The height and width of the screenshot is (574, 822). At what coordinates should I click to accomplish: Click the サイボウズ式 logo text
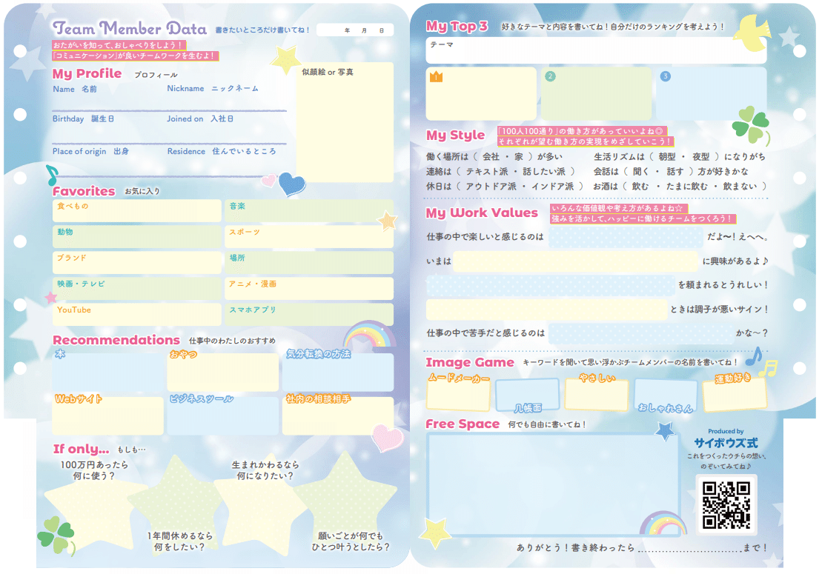[726, 443]
